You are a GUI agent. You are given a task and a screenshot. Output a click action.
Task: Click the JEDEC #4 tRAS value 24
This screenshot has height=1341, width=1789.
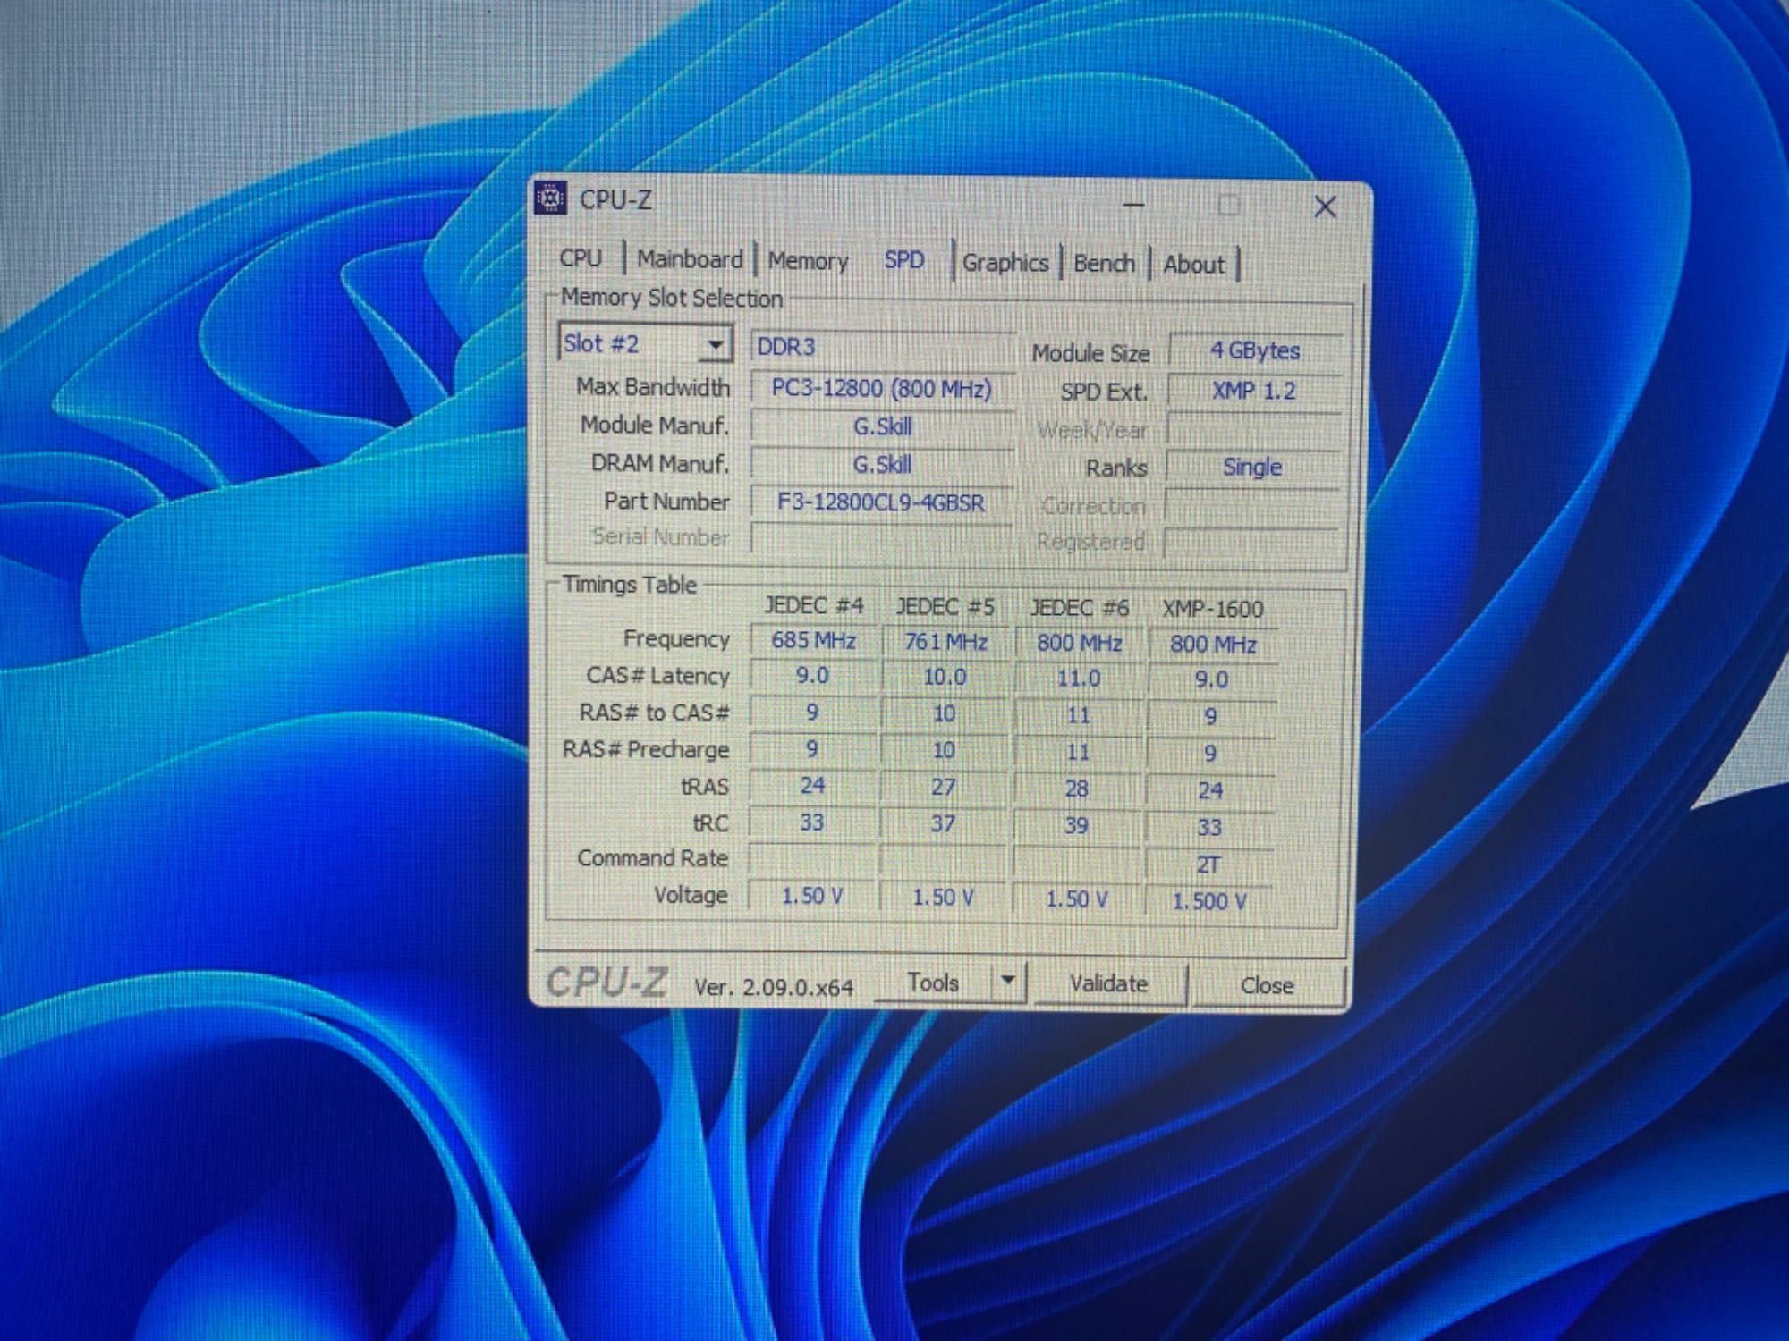click(x=812, y=786)
